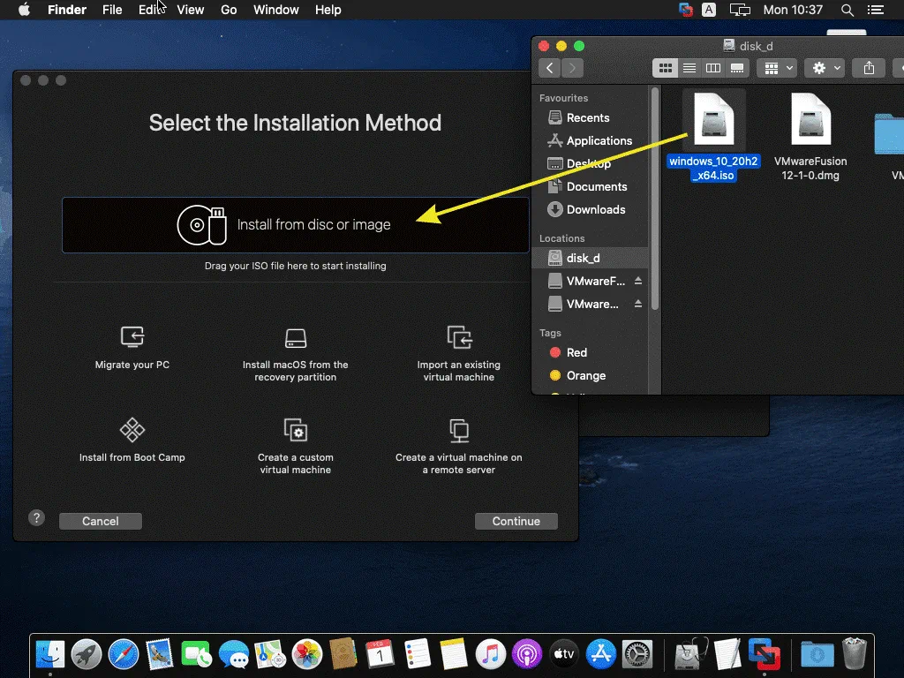Open the Go menu in menu bar
The width and height of the screenshot is (904, 678).
pyautogui.click(x=229, y=10)
